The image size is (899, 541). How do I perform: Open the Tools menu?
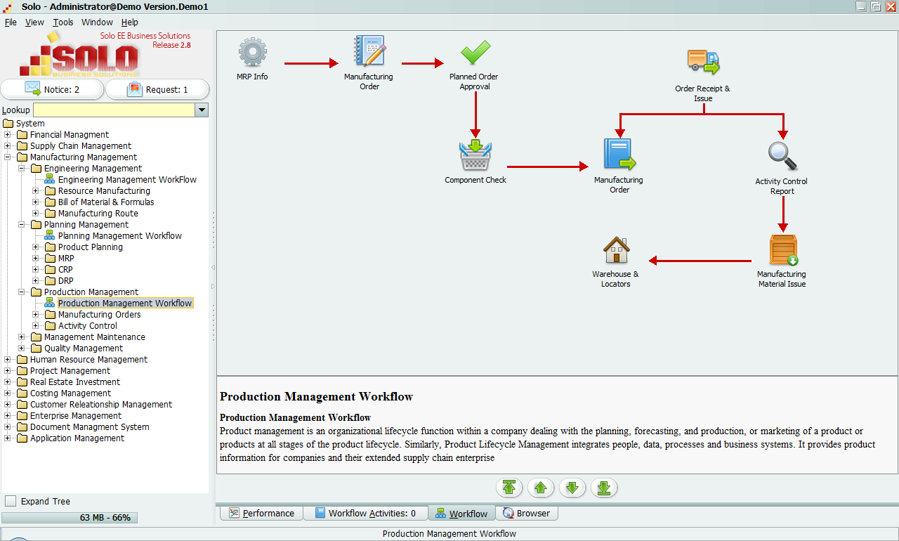63,22
